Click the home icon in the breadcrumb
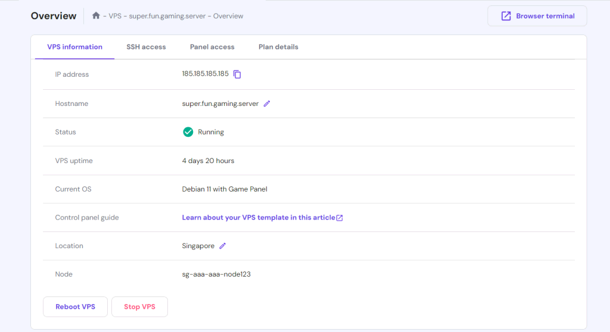The width and height of the screenshot is (610, 332). [x=96, y=16]
